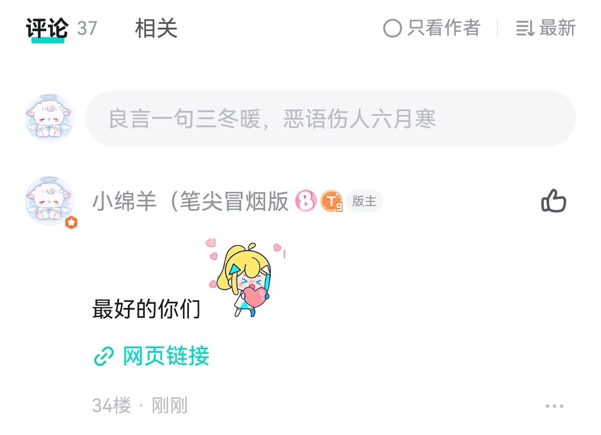Switch to the 相关 tab
The width and height of the screenshot is (601, 435).
pyautogui.click(x=156, y=29)
